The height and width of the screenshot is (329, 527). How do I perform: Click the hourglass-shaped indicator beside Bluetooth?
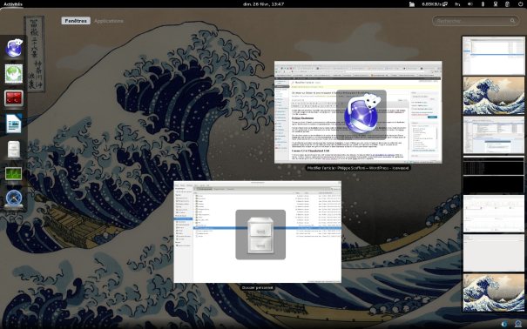(496, 4)
